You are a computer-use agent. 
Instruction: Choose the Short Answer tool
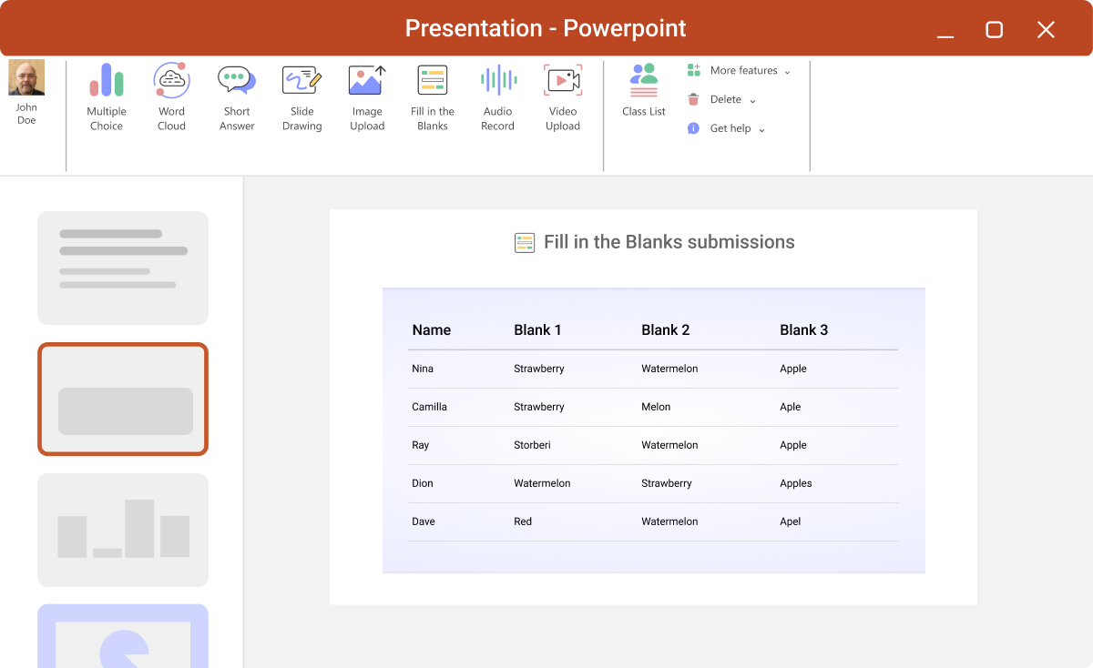tap(237, 97)
